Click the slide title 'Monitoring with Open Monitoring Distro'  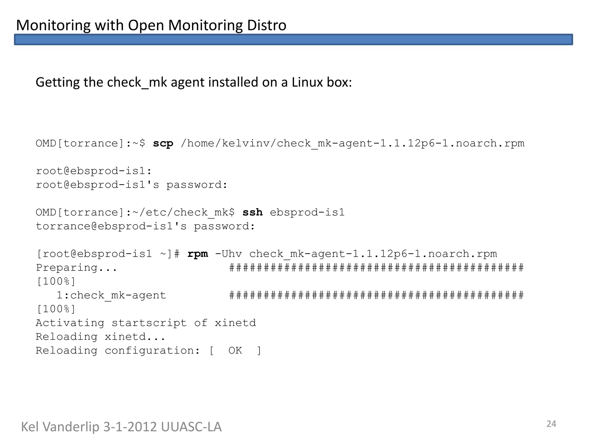[x=151, y=25]
